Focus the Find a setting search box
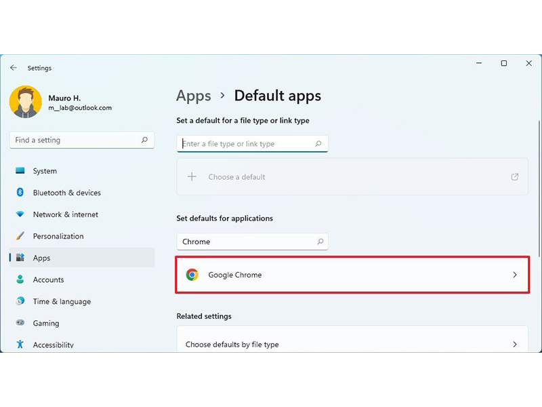This screenshot has height=407, width=542. [82, 140]
